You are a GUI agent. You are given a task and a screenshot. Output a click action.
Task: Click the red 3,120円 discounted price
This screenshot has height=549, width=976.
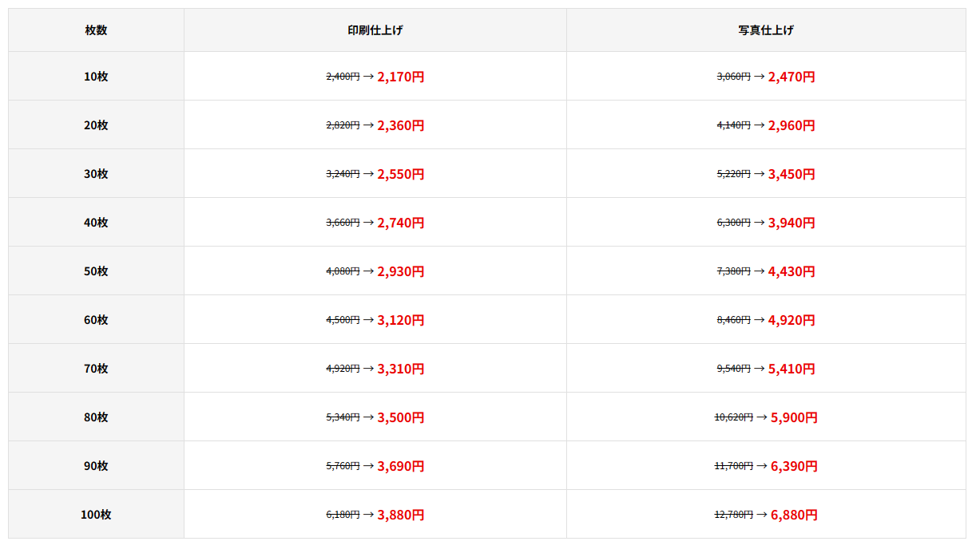(x=401, y=321)
